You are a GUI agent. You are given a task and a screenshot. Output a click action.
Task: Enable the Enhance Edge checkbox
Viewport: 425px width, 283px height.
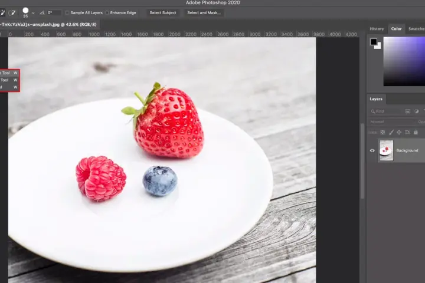[107, 13]
